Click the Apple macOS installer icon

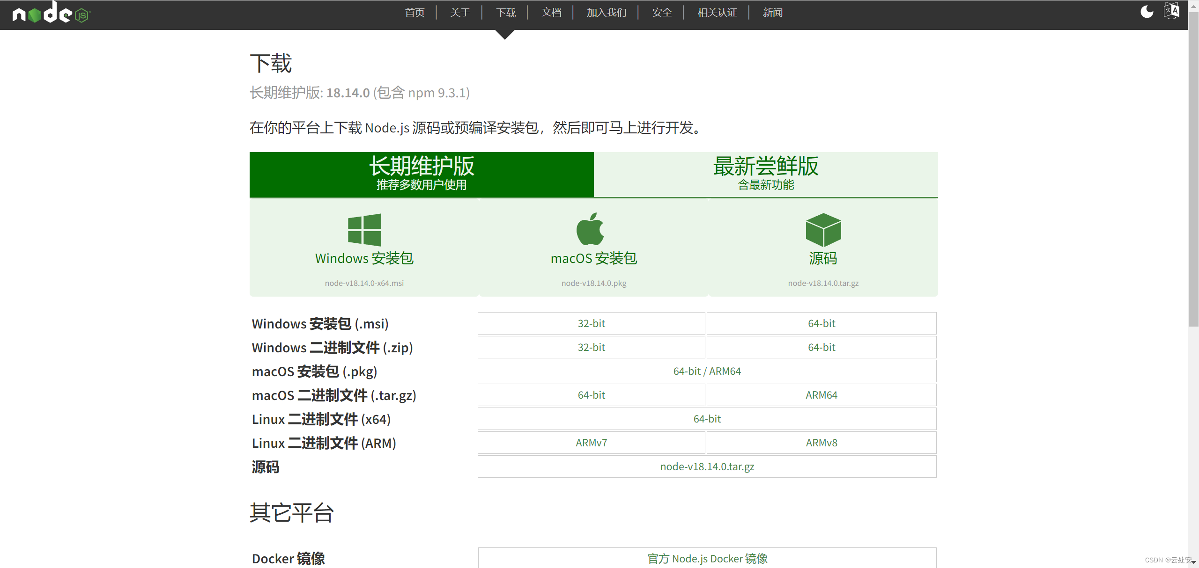[590, 229]
